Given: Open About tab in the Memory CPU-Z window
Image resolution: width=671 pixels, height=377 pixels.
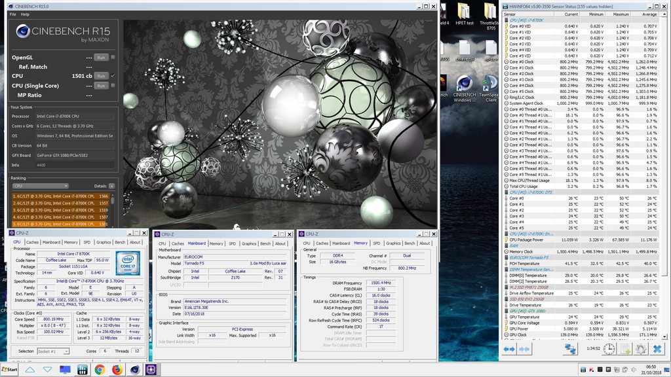Looking at the screenshot, I should coord(425,243).
